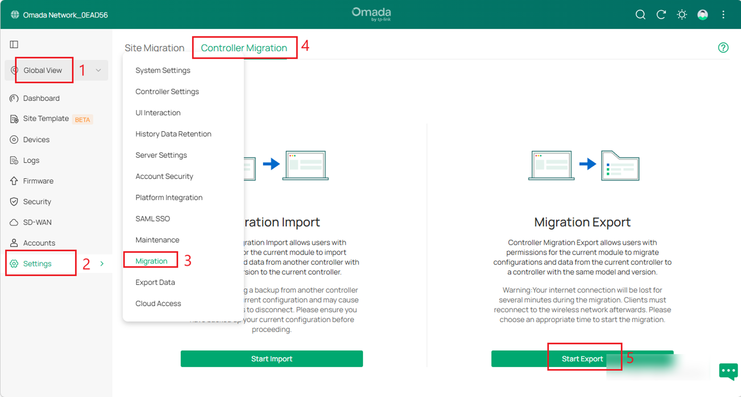Viewport: 741px width, 397px height.
Task: Refresh the page using the reload icon
Action: (661, 15)
